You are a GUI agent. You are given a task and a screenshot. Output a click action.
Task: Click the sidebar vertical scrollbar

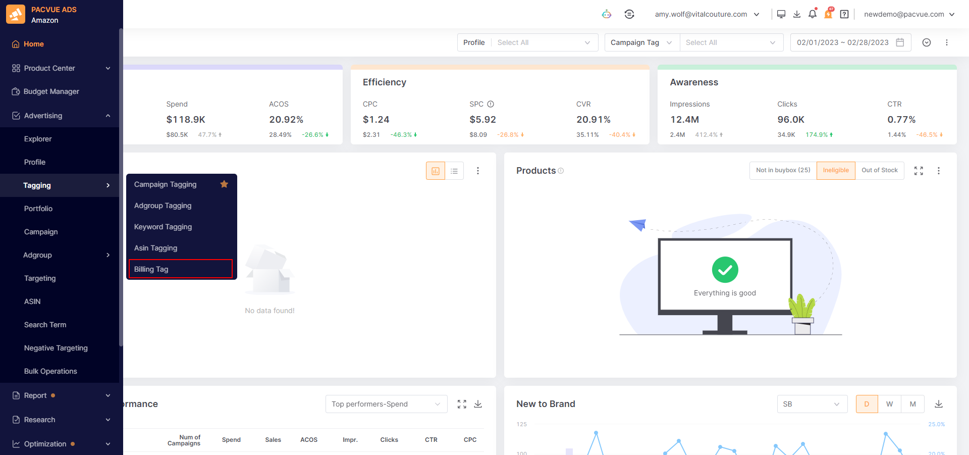(121, 187)
